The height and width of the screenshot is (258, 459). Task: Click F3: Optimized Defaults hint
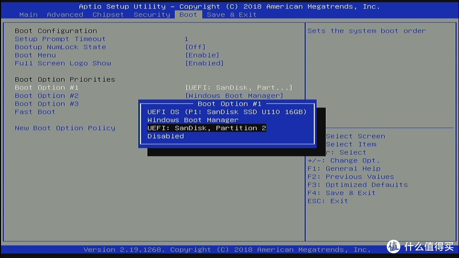pyautogui.click(x=357, y=185)
